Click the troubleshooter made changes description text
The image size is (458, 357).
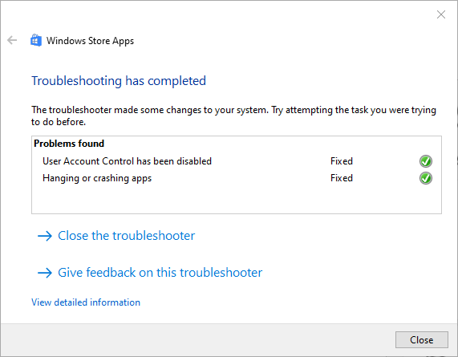click(233, 116)
